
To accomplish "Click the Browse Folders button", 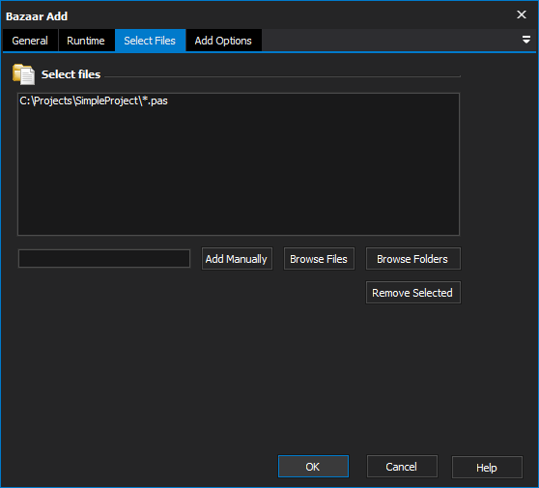I will (412, 259).
